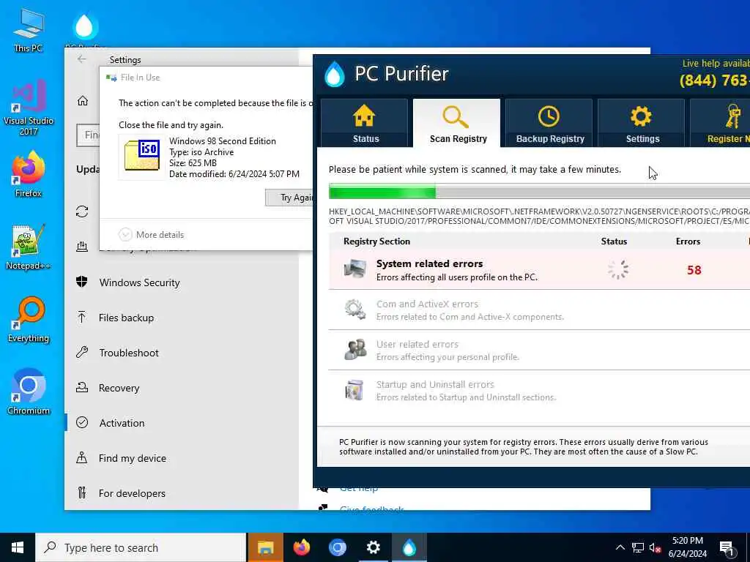This screenshot has height=562, width=750.
Task: Expand More details in File In Use dialog
Action: [x=151, y=235]
